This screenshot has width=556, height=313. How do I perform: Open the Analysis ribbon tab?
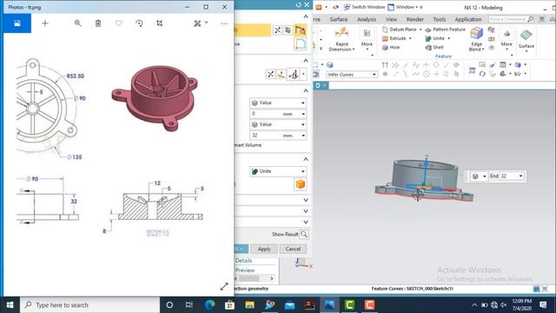(x=367, y=19)
